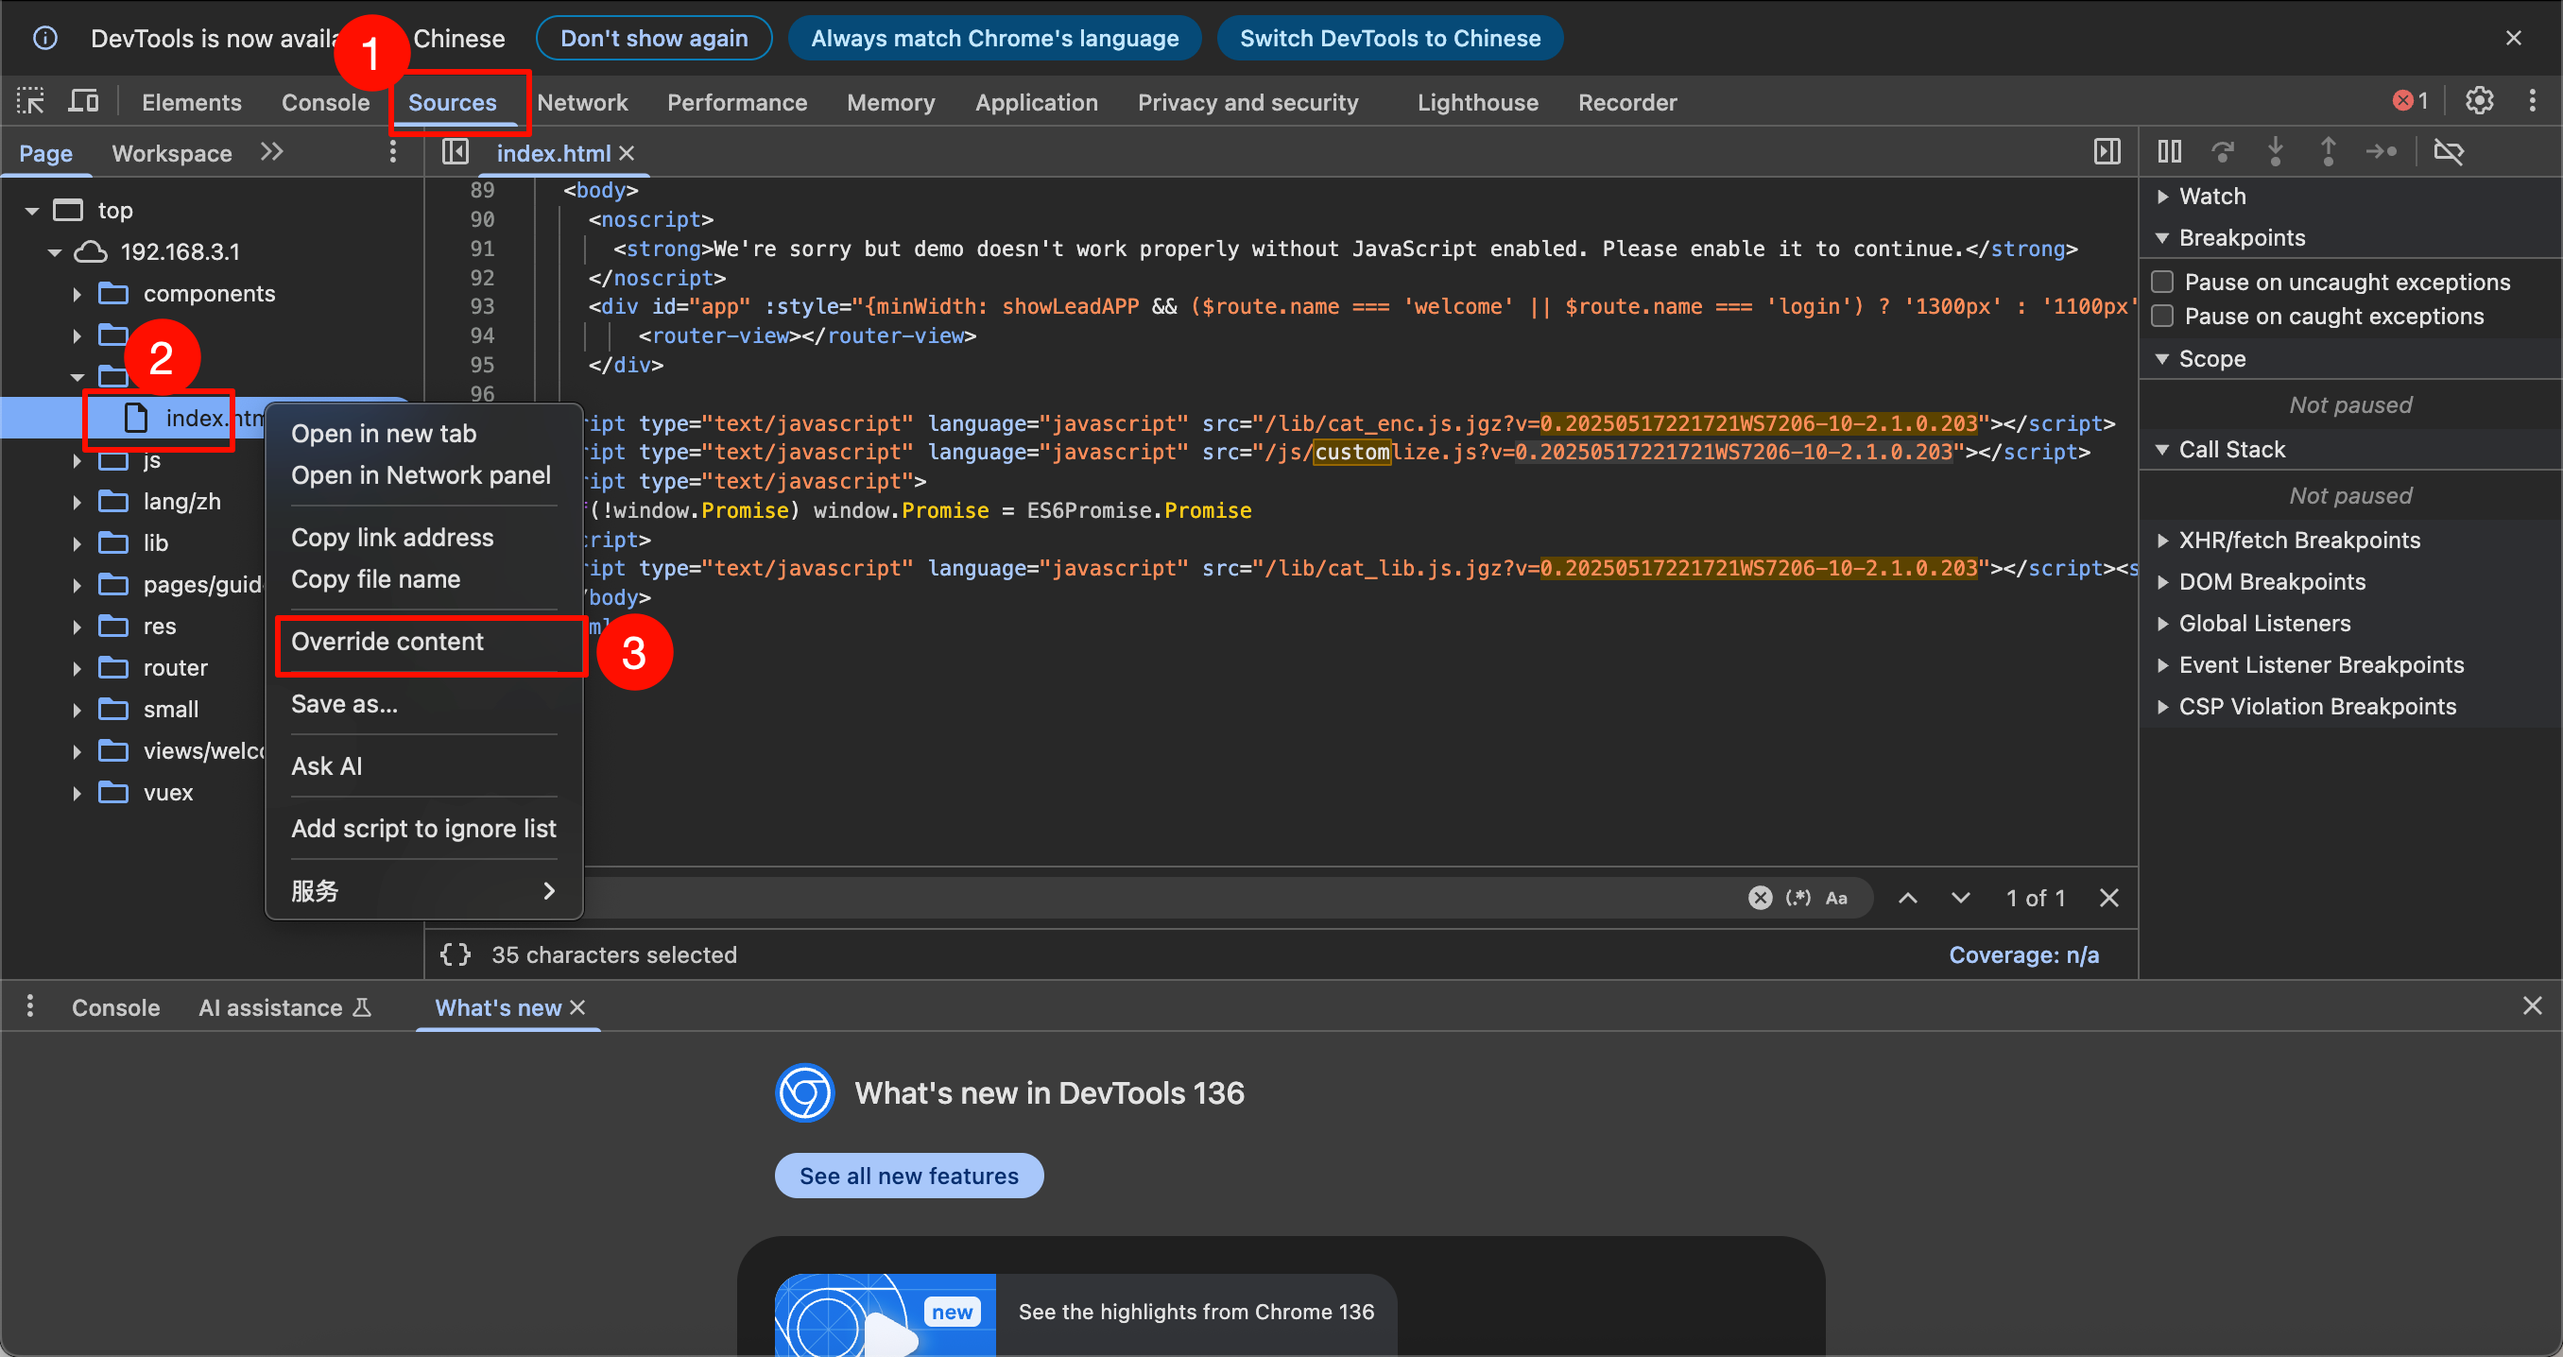Expand XHR/fetch Breakpoints
The height and width of the screenshot is (1357, 2563).
(x=2163, y=541)
